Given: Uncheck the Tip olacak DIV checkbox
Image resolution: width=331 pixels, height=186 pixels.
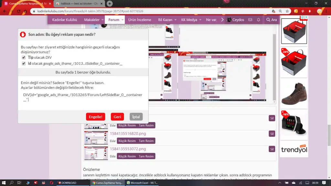Looking at the screenshot, I should tap(24, 57).
